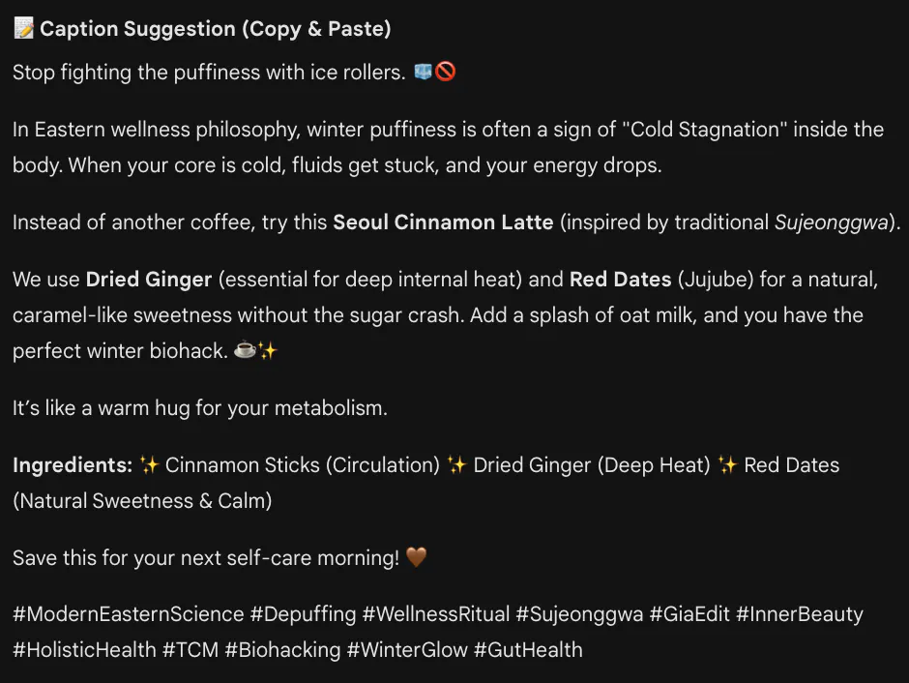Click the sparkles before Red Dates ingredient
The height and width of the screenshot is (683, 909).
tap(728, 465)
